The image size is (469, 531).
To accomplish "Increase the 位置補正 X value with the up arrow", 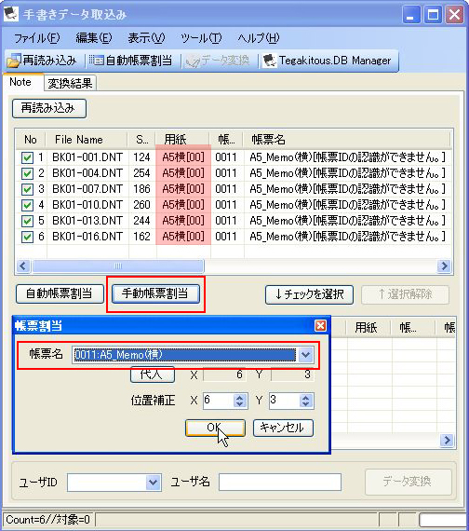I will coord(239,398).
